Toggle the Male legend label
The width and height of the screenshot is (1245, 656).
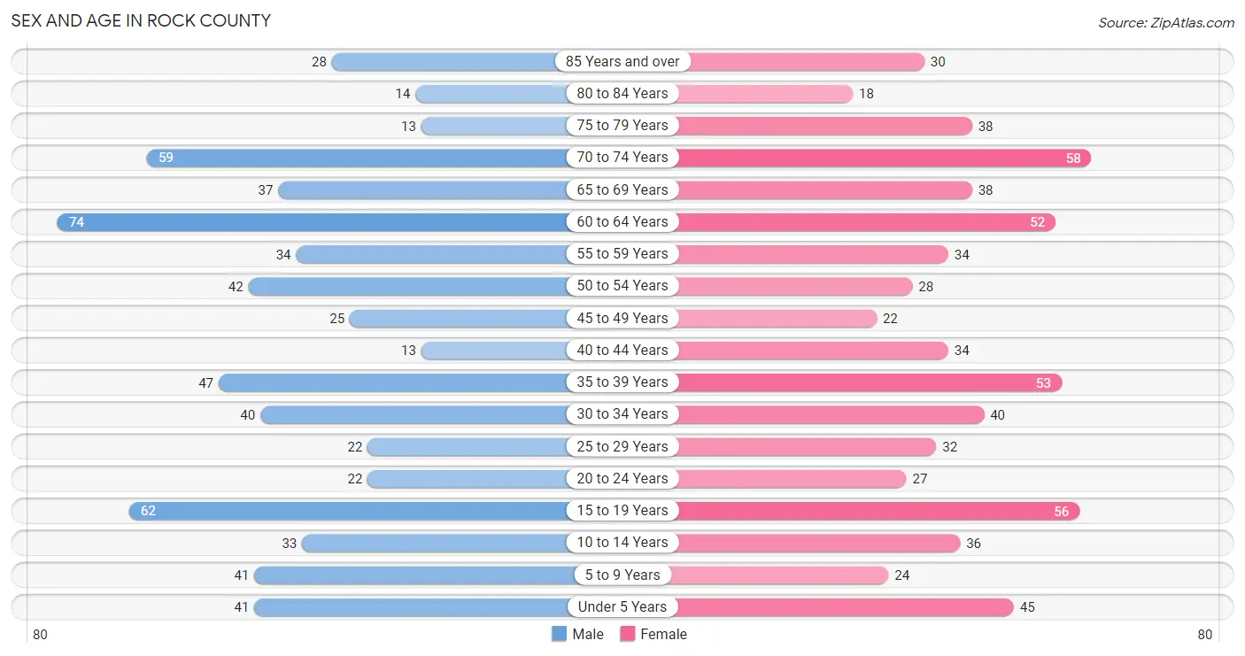(x=588, y=634)
